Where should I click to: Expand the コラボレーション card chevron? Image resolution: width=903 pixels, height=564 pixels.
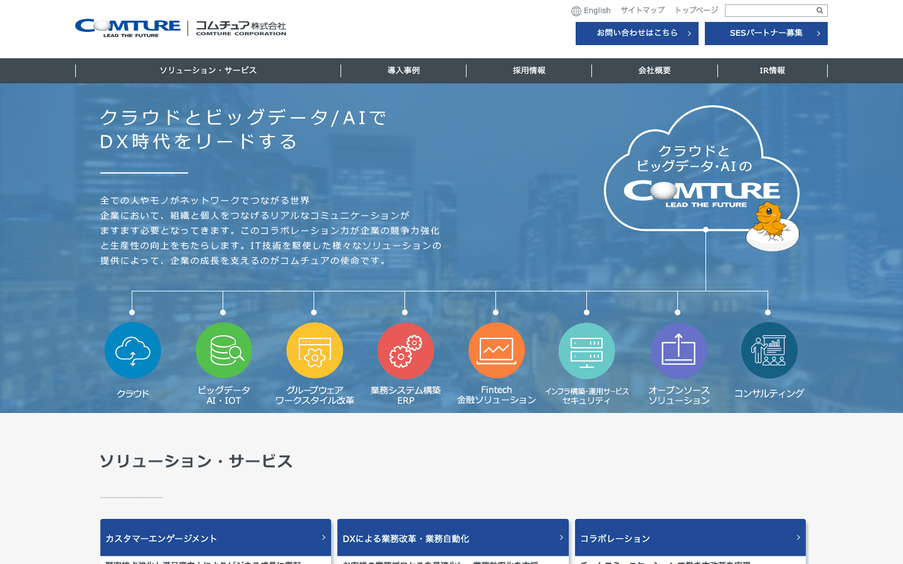point(798,538)
